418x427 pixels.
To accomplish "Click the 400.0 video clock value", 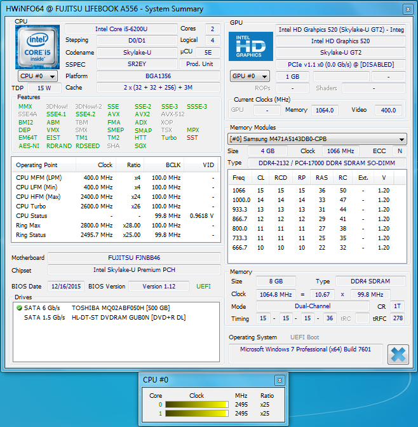I will coord(388,110).
